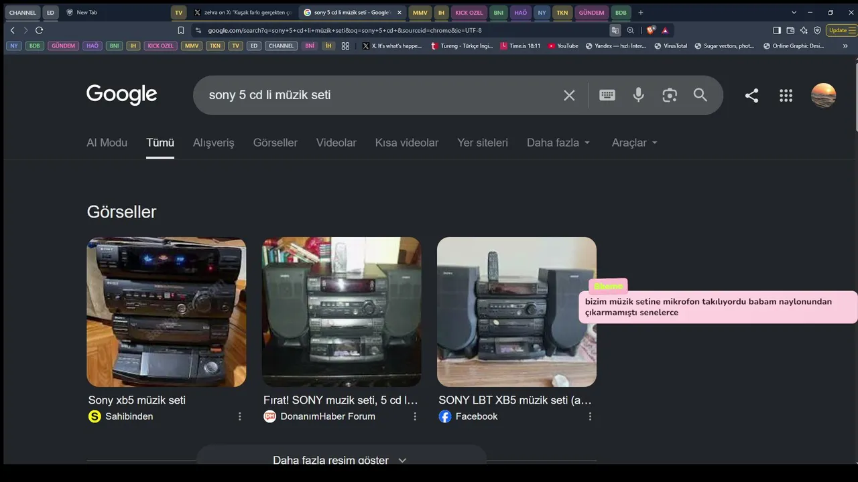Open the VirusTotal bookmark
This screenshot has width=858, height=482.
[x=670, y=46]
